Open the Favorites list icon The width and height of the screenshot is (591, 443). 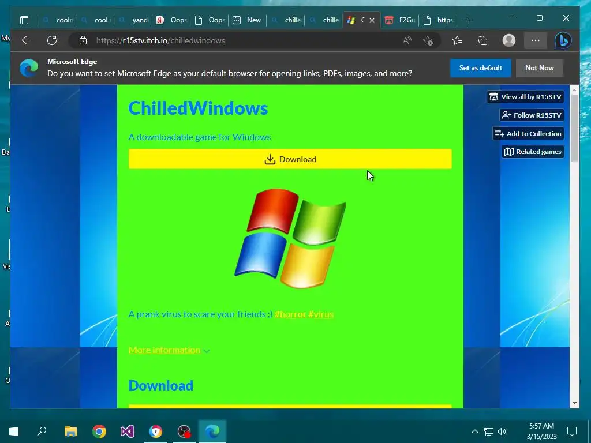pyautogui.click(x=457, y=40)
